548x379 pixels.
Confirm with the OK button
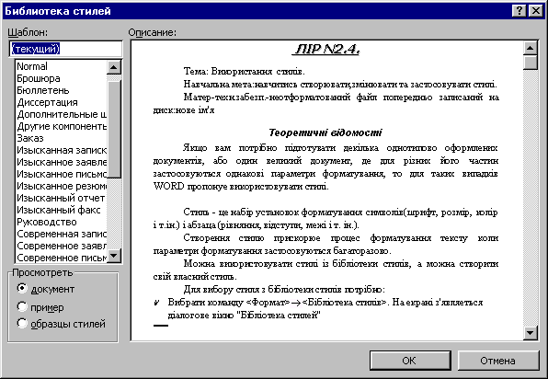(410, 361)
